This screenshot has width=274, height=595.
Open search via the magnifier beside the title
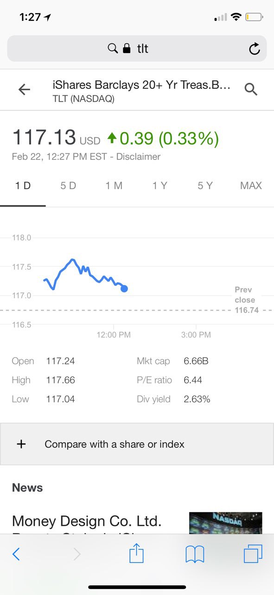[251, 89]
